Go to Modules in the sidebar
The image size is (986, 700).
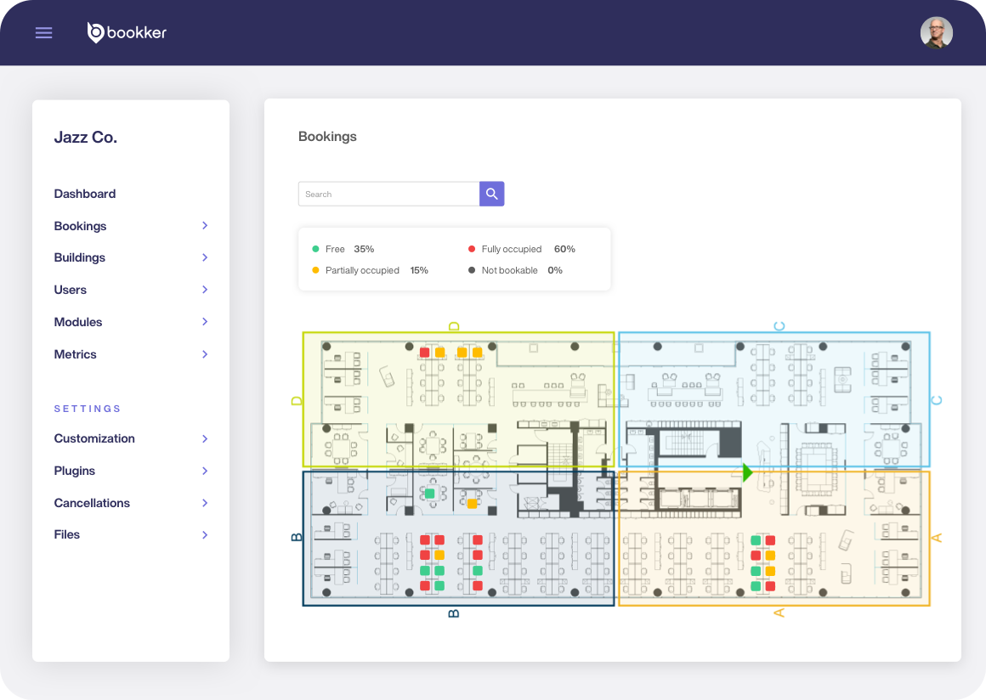[x=78, y=322]
